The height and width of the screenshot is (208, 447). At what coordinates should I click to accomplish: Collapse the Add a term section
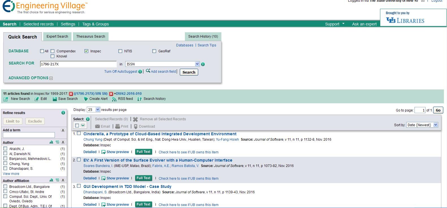pyautogui.click(x=63, y=130)
